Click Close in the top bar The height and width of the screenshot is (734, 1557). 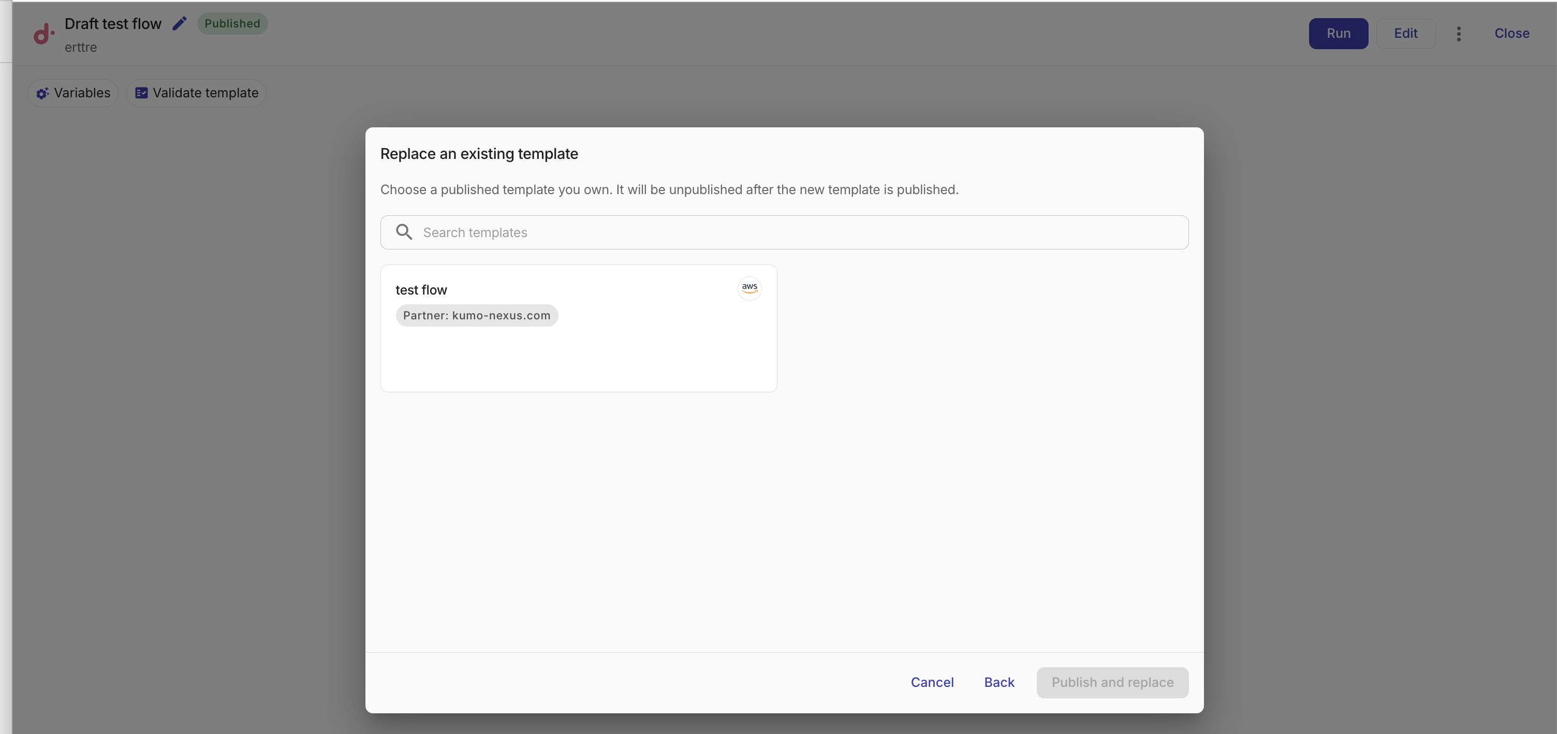1511,33
